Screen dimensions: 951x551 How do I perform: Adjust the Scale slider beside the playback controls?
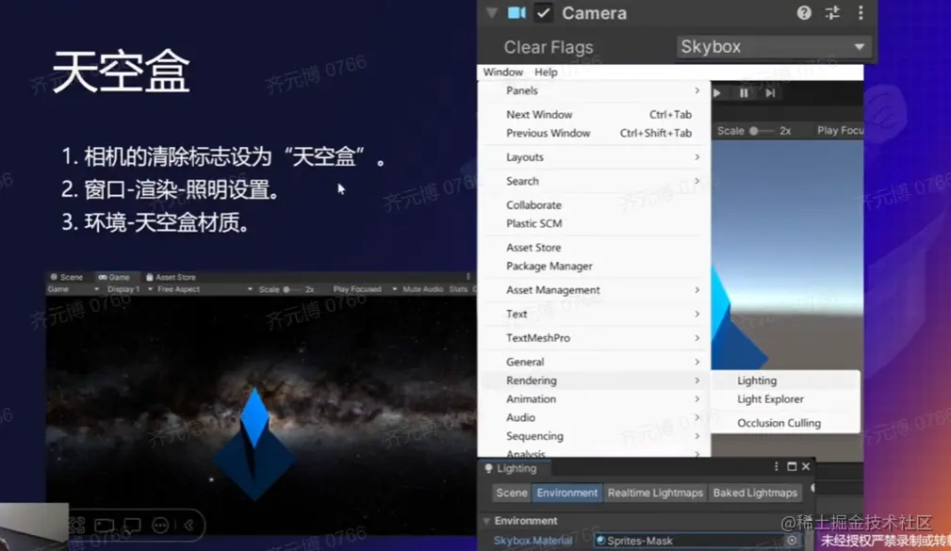click(x=762, y=131)
